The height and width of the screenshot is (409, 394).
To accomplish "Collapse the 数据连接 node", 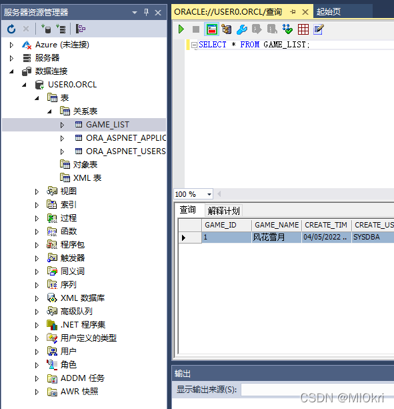I will point(11,71).
